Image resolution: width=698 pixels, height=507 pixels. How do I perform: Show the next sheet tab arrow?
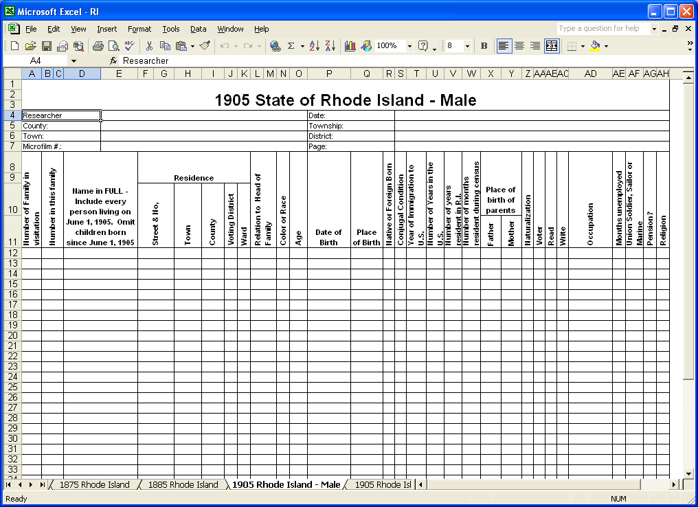click(x=31, y=484)
